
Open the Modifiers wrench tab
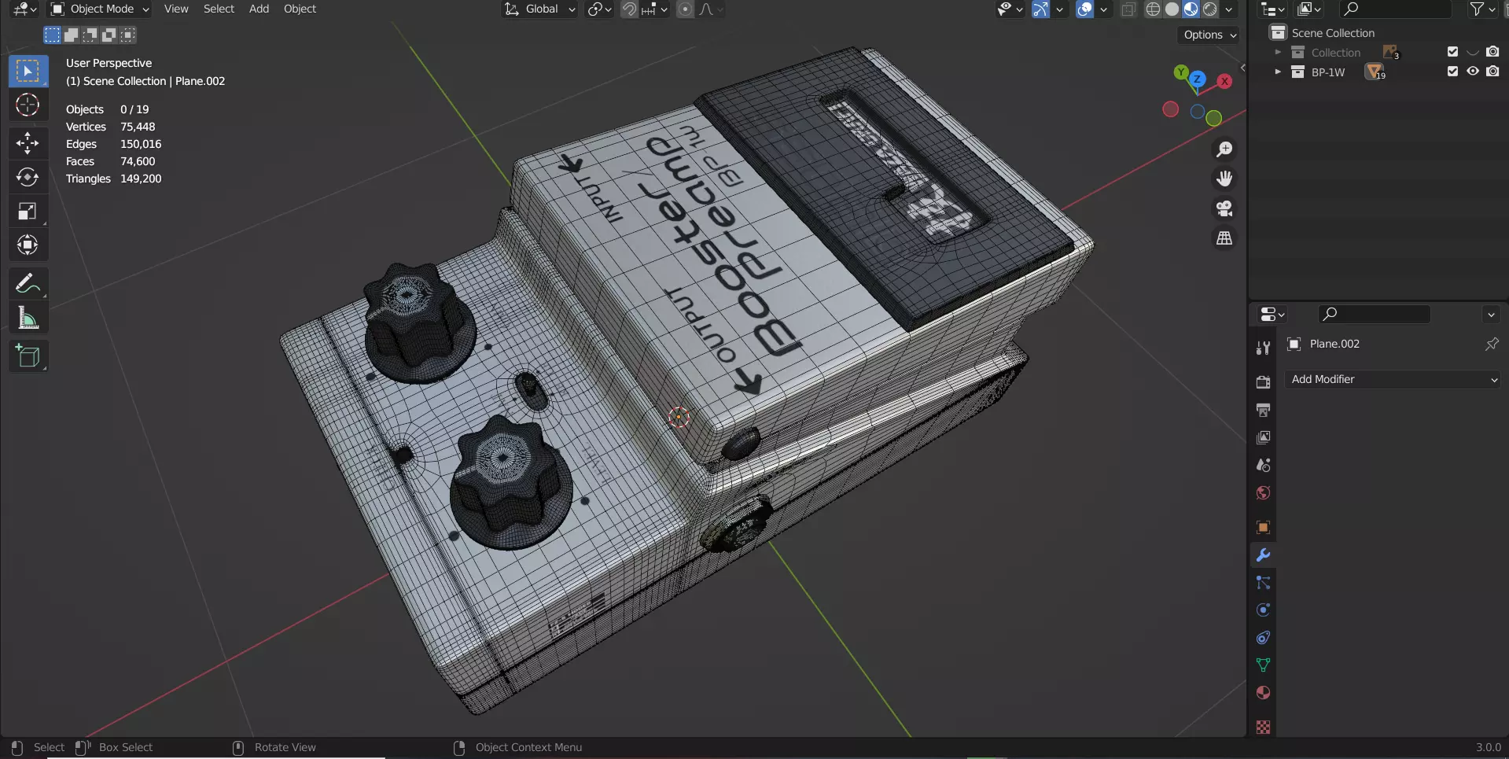coord(1263,555)
